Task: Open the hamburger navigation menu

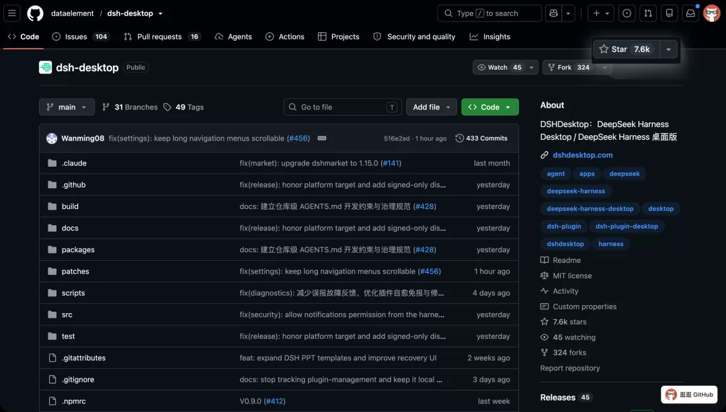Action: pyautogui.click(x=12, y=13)
